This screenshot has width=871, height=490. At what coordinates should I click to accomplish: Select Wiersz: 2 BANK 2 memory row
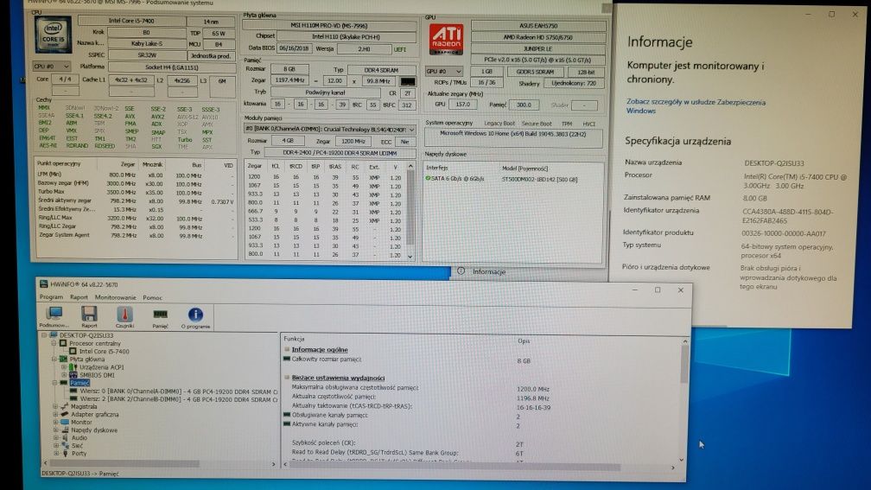(x=178, y=399)
